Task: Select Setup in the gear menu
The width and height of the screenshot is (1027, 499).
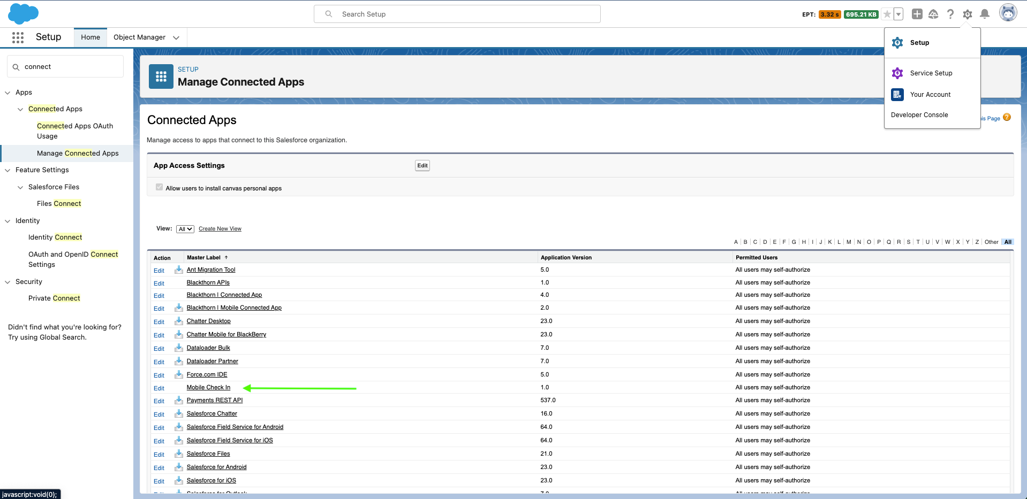Action: [x=932, y=43]
